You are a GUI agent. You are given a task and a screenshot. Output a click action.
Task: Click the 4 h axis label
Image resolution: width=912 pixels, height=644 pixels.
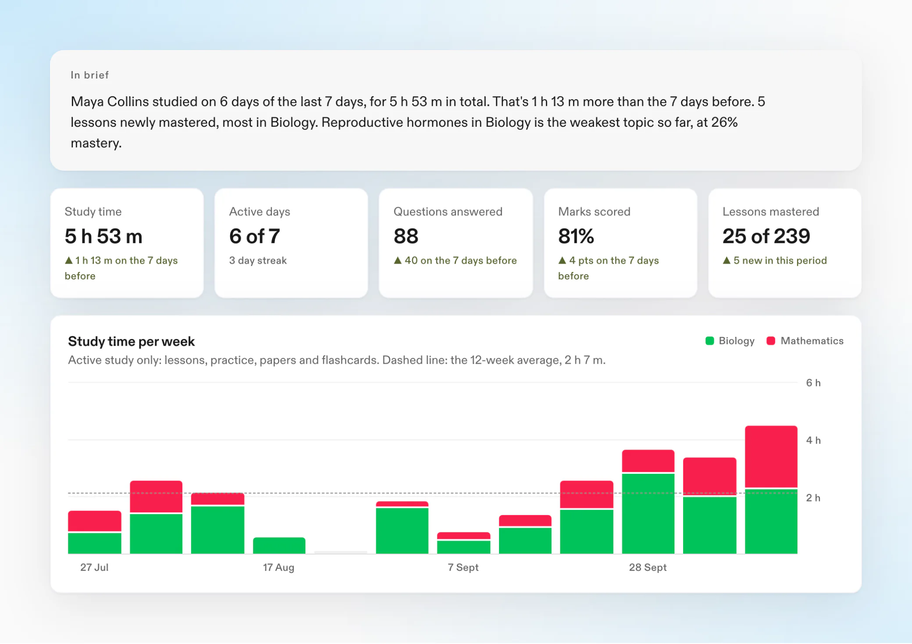point(813,440)
